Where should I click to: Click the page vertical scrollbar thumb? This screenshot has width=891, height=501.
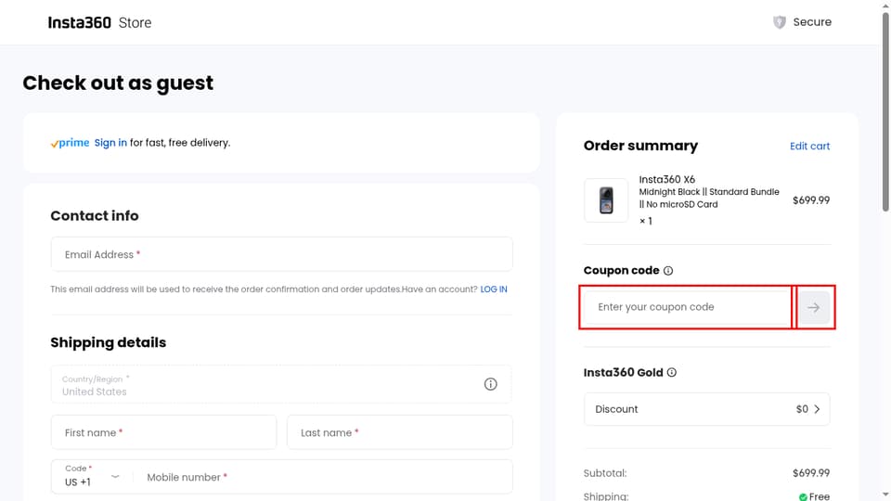pos(885,110)
